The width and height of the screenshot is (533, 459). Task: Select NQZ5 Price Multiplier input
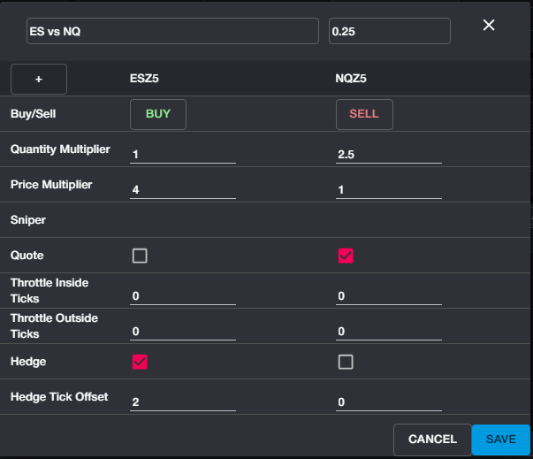pos(389,189)
